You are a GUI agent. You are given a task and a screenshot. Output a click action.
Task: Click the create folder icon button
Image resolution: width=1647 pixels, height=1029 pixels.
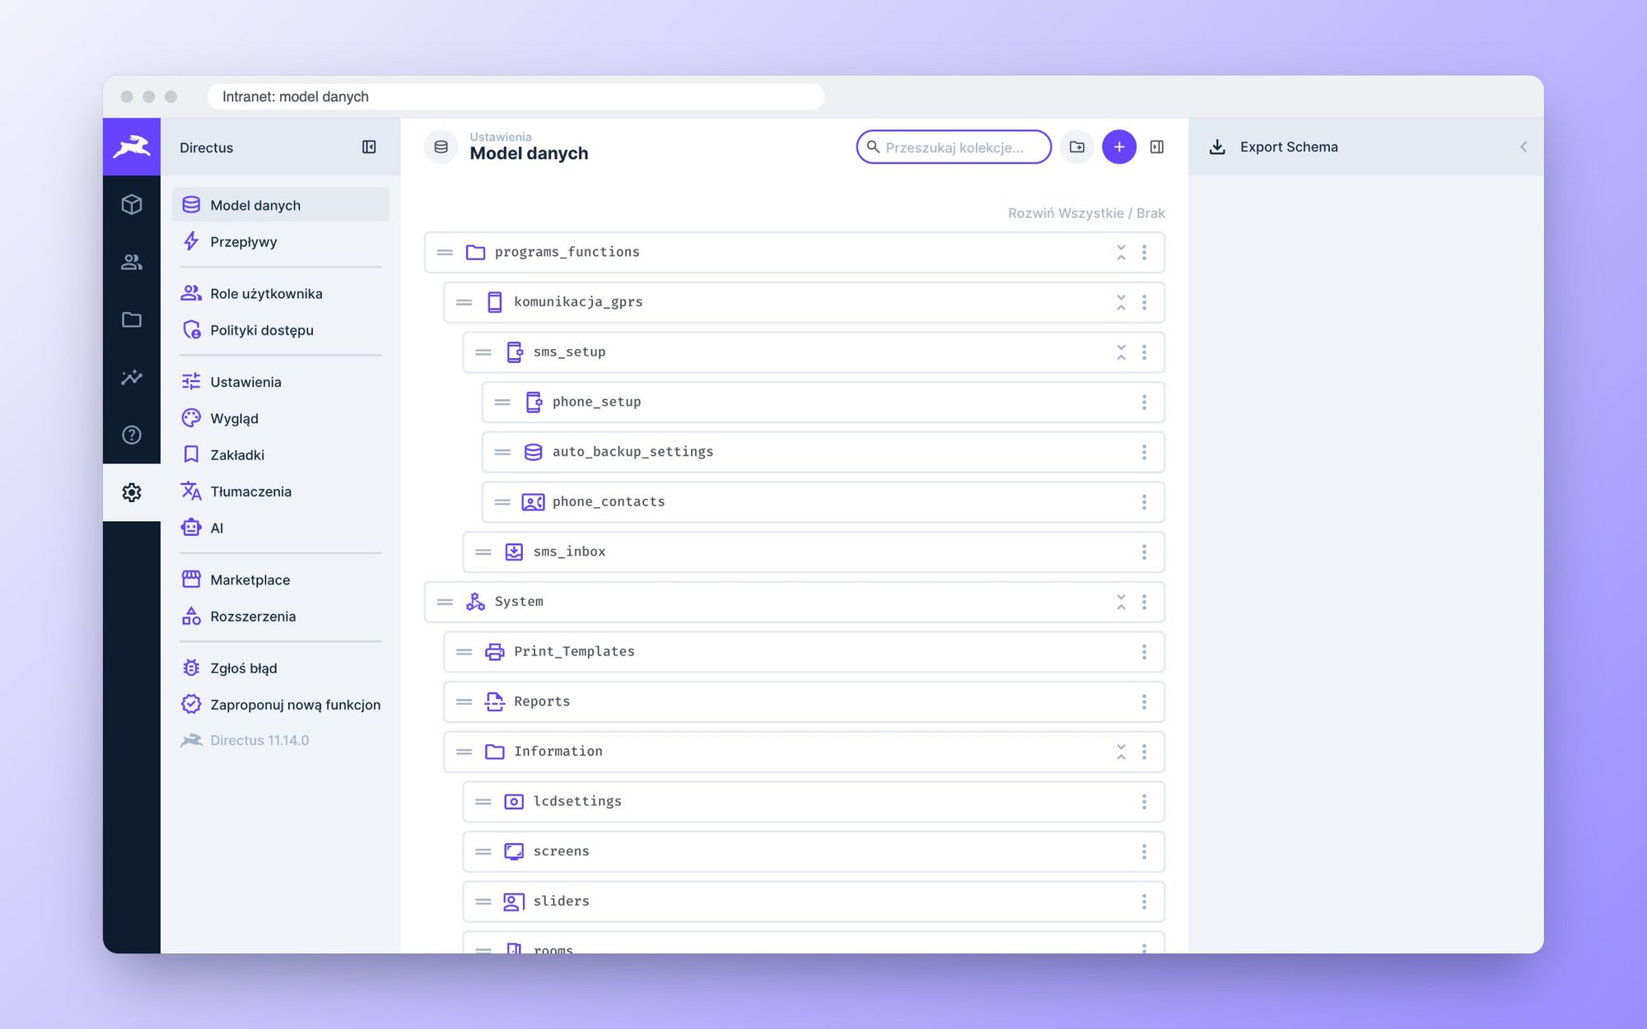[1077, 147]
